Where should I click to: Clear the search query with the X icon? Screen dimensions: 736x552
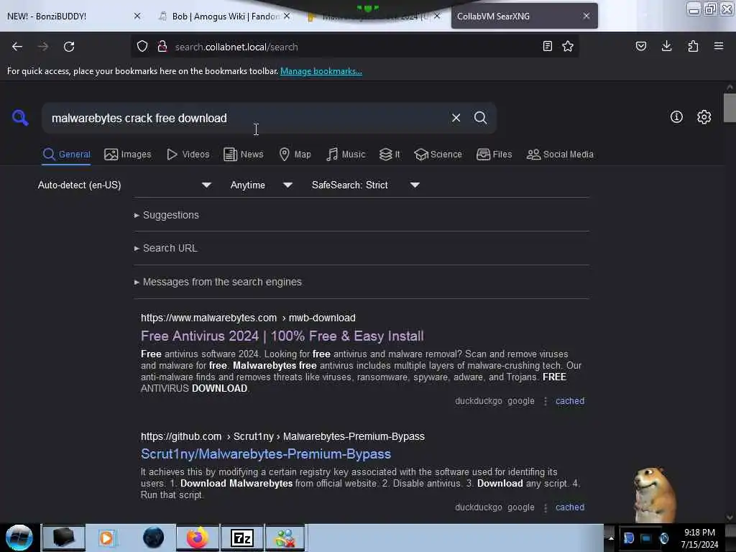(x=456, y=118)
